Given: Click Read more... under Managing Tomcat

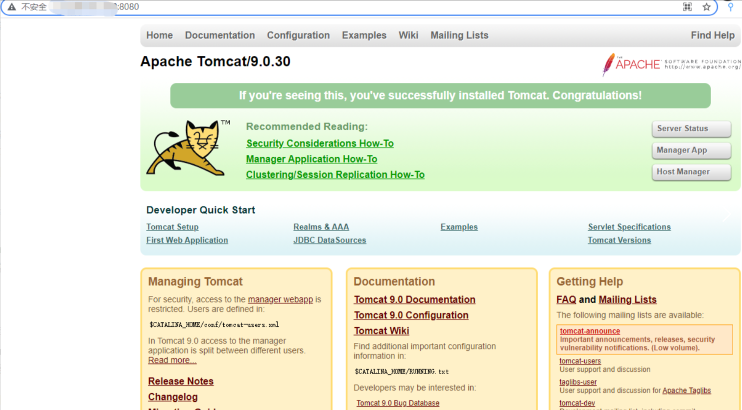Looking at the screenshot, I should point(171,360).
